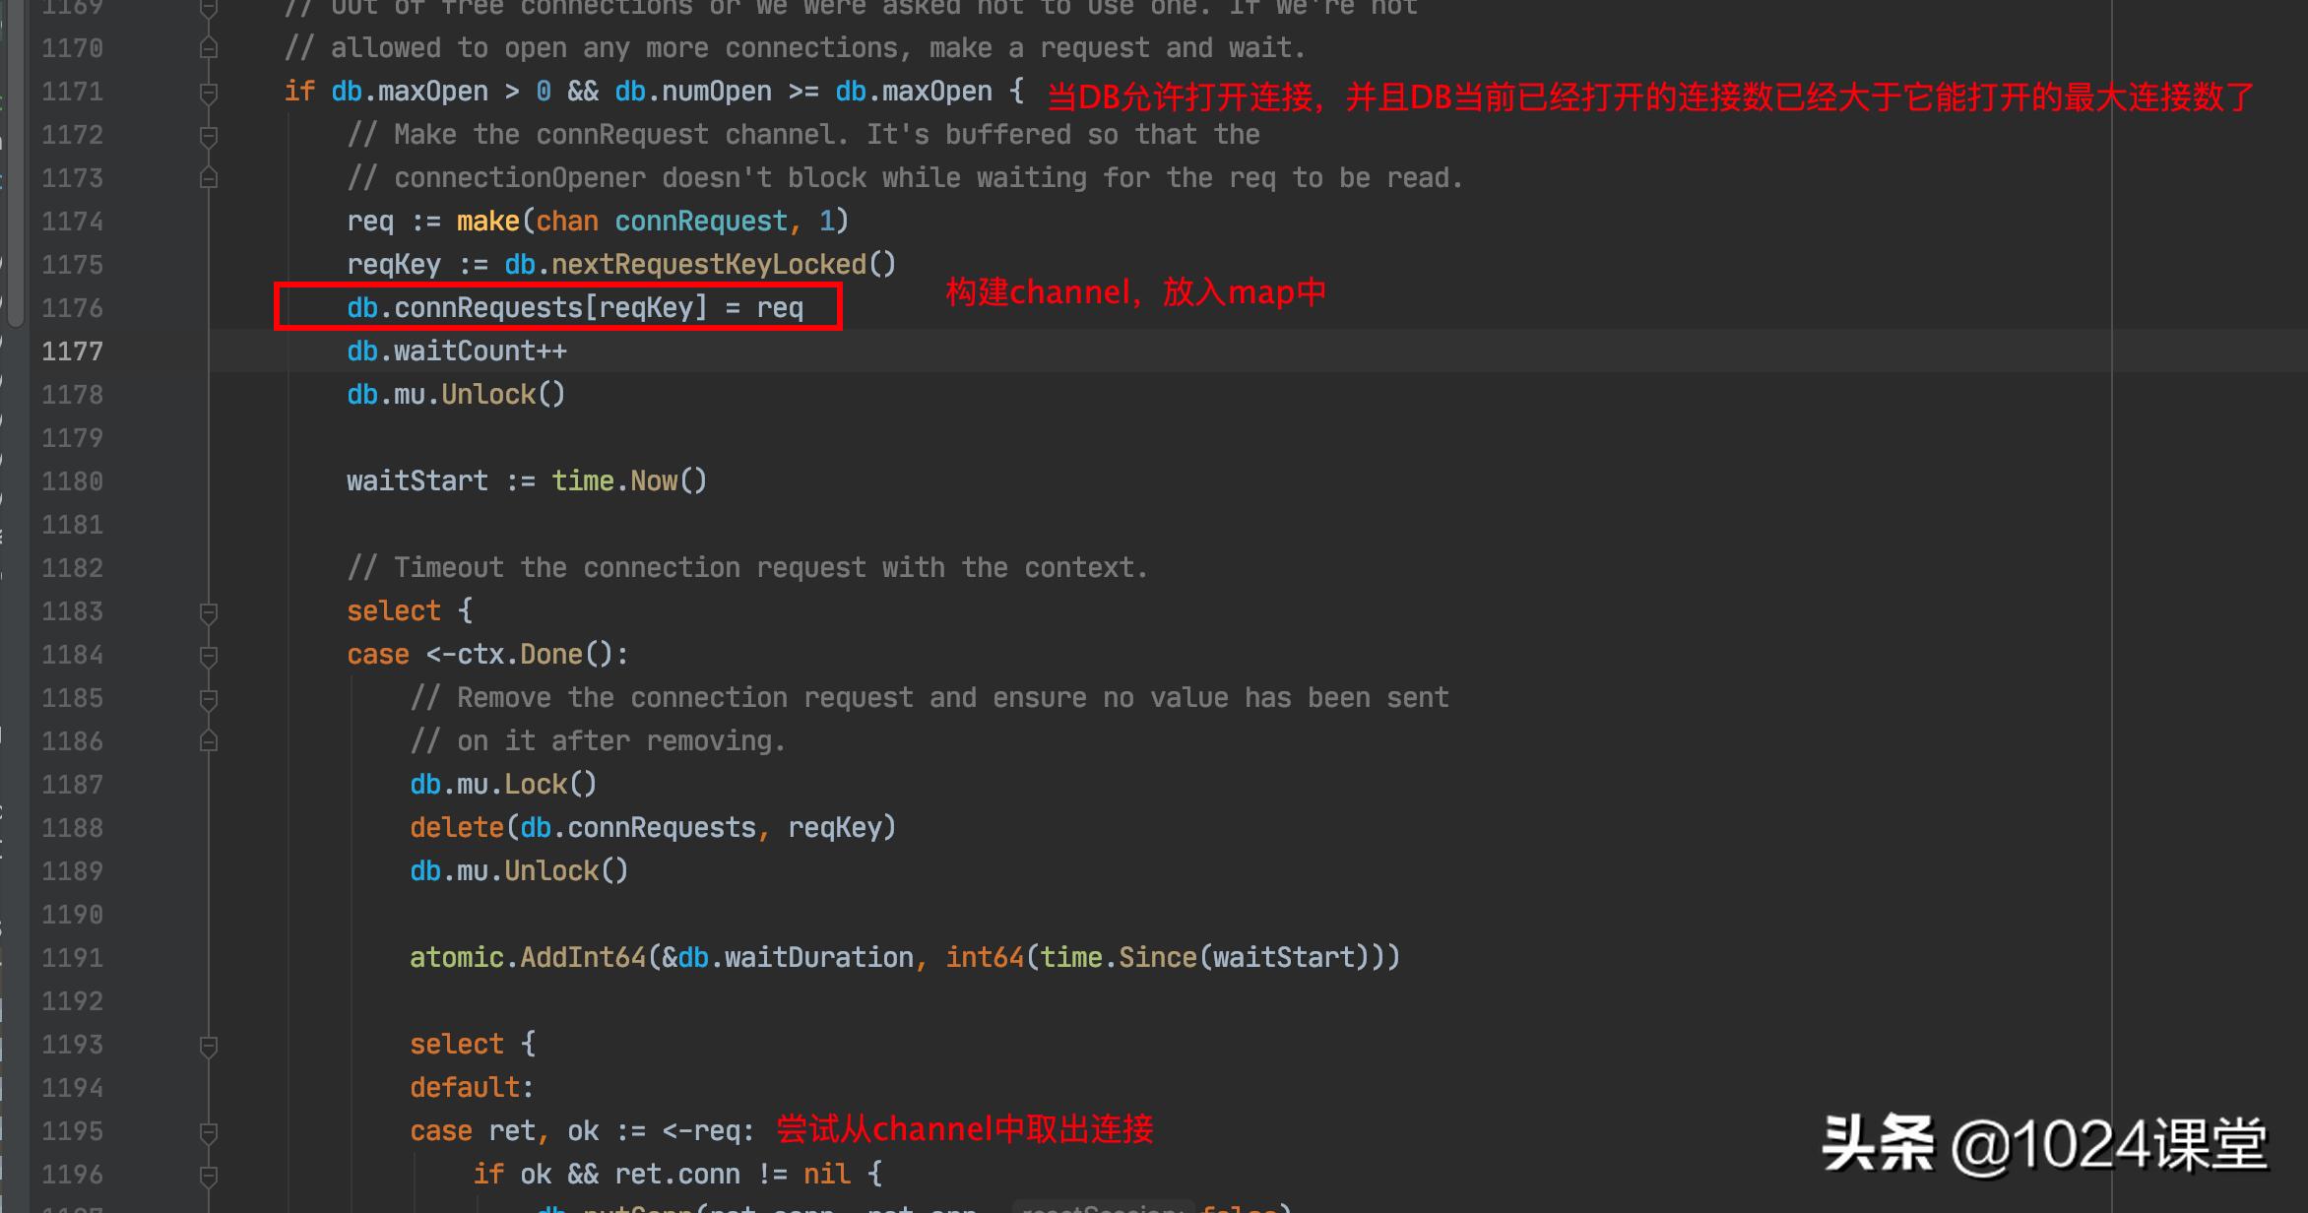The width and height of the screenshot is (2308, 1213).
Task: Collapse the select block at line 1183
Action: click(207, 610)
